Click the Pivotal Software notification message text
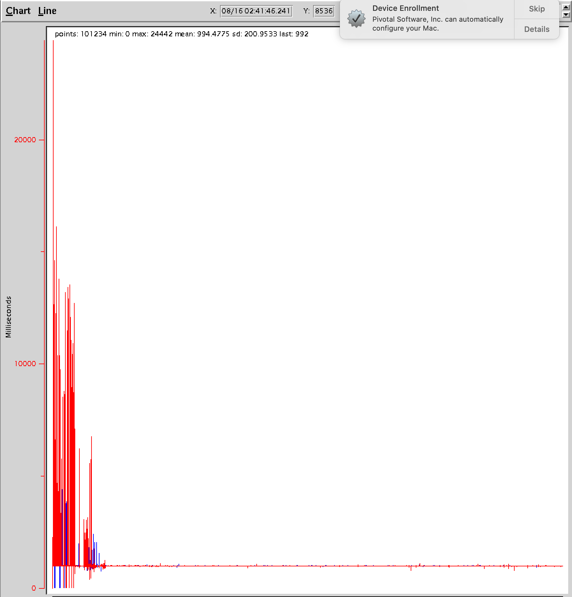 [x=437, y=24]
